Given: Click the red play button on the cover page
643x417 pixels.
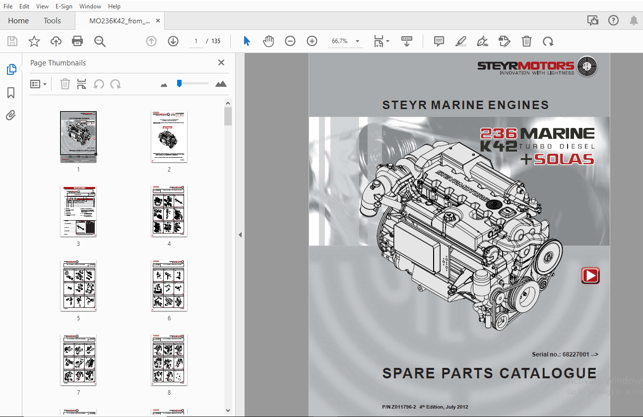Looking at the screenshot, I should tap(590, 276).
